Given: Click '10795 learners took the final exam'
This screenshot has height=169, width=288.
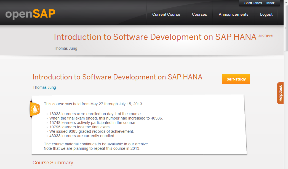Looking at the screenshot, I should tap(80, 127).
